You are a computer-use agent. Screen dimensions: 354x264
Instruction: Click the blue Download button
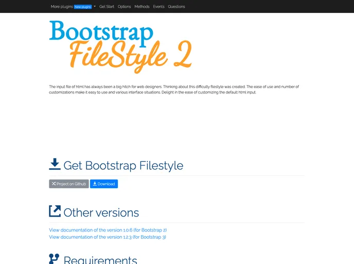[104, 184]
